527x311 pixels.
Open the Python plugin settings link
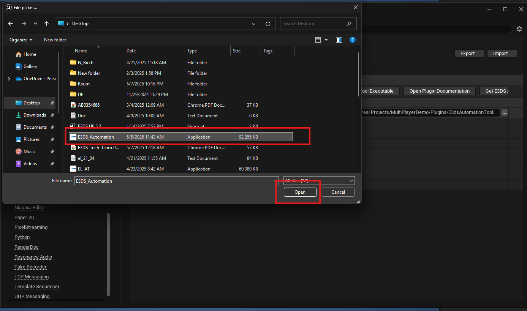click(x=22, y=237)
